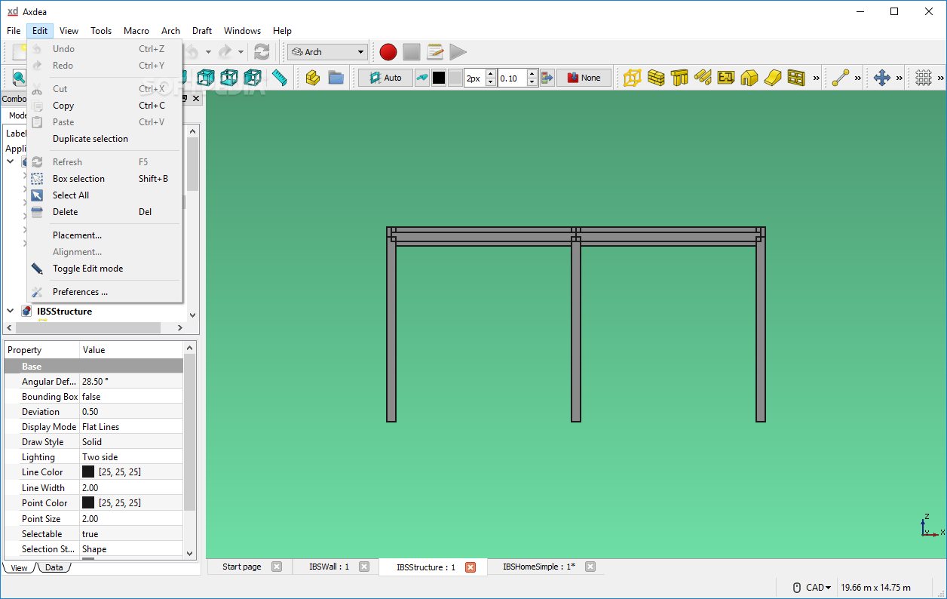Viewport: 947px width, 599px height.
Task: Start macro recording with the red circle
Action: 388,52
